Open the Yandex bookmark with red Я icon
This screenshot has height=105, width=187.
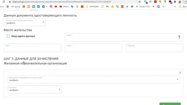click(x=24, y=7)
